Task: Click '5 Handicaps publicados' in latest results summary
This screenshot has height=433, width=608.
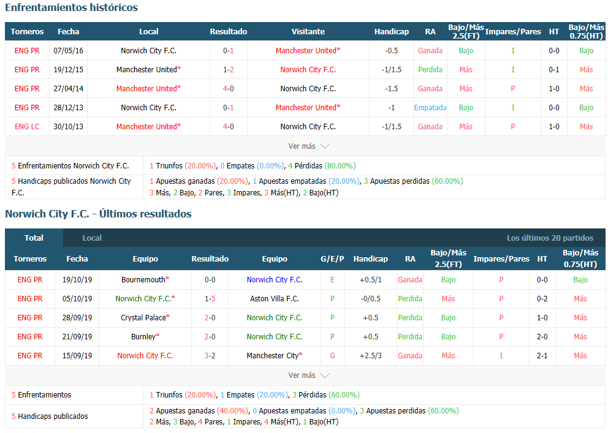Action: pyautogui.click(x=50, y=416)
